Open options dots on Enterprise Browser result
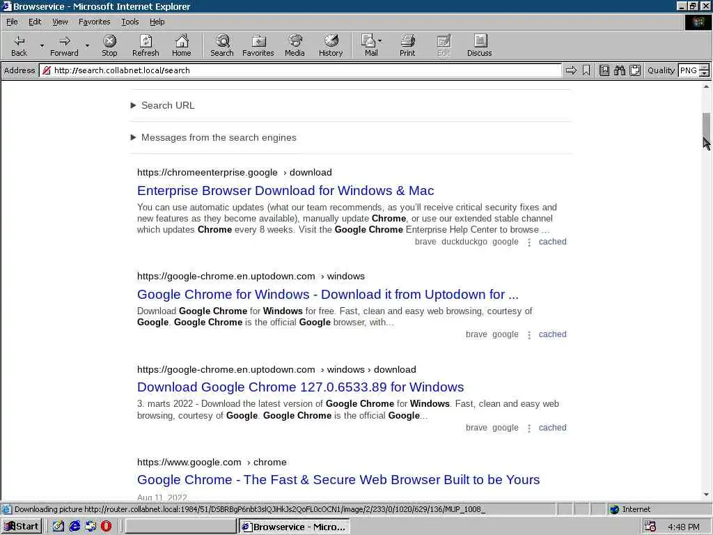Image resolution: width=713 pixels, height=535 pixels. [x=529, y=242]
